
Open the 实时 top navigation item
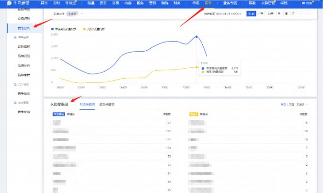(56, 3)
